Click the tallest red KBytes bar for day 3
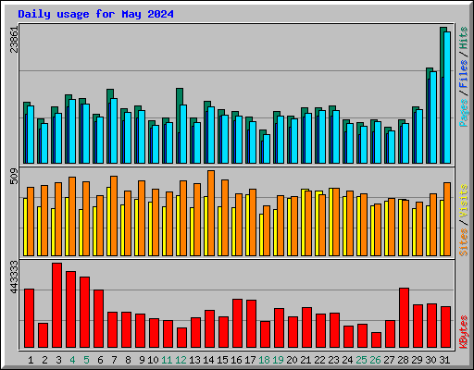 56,305
